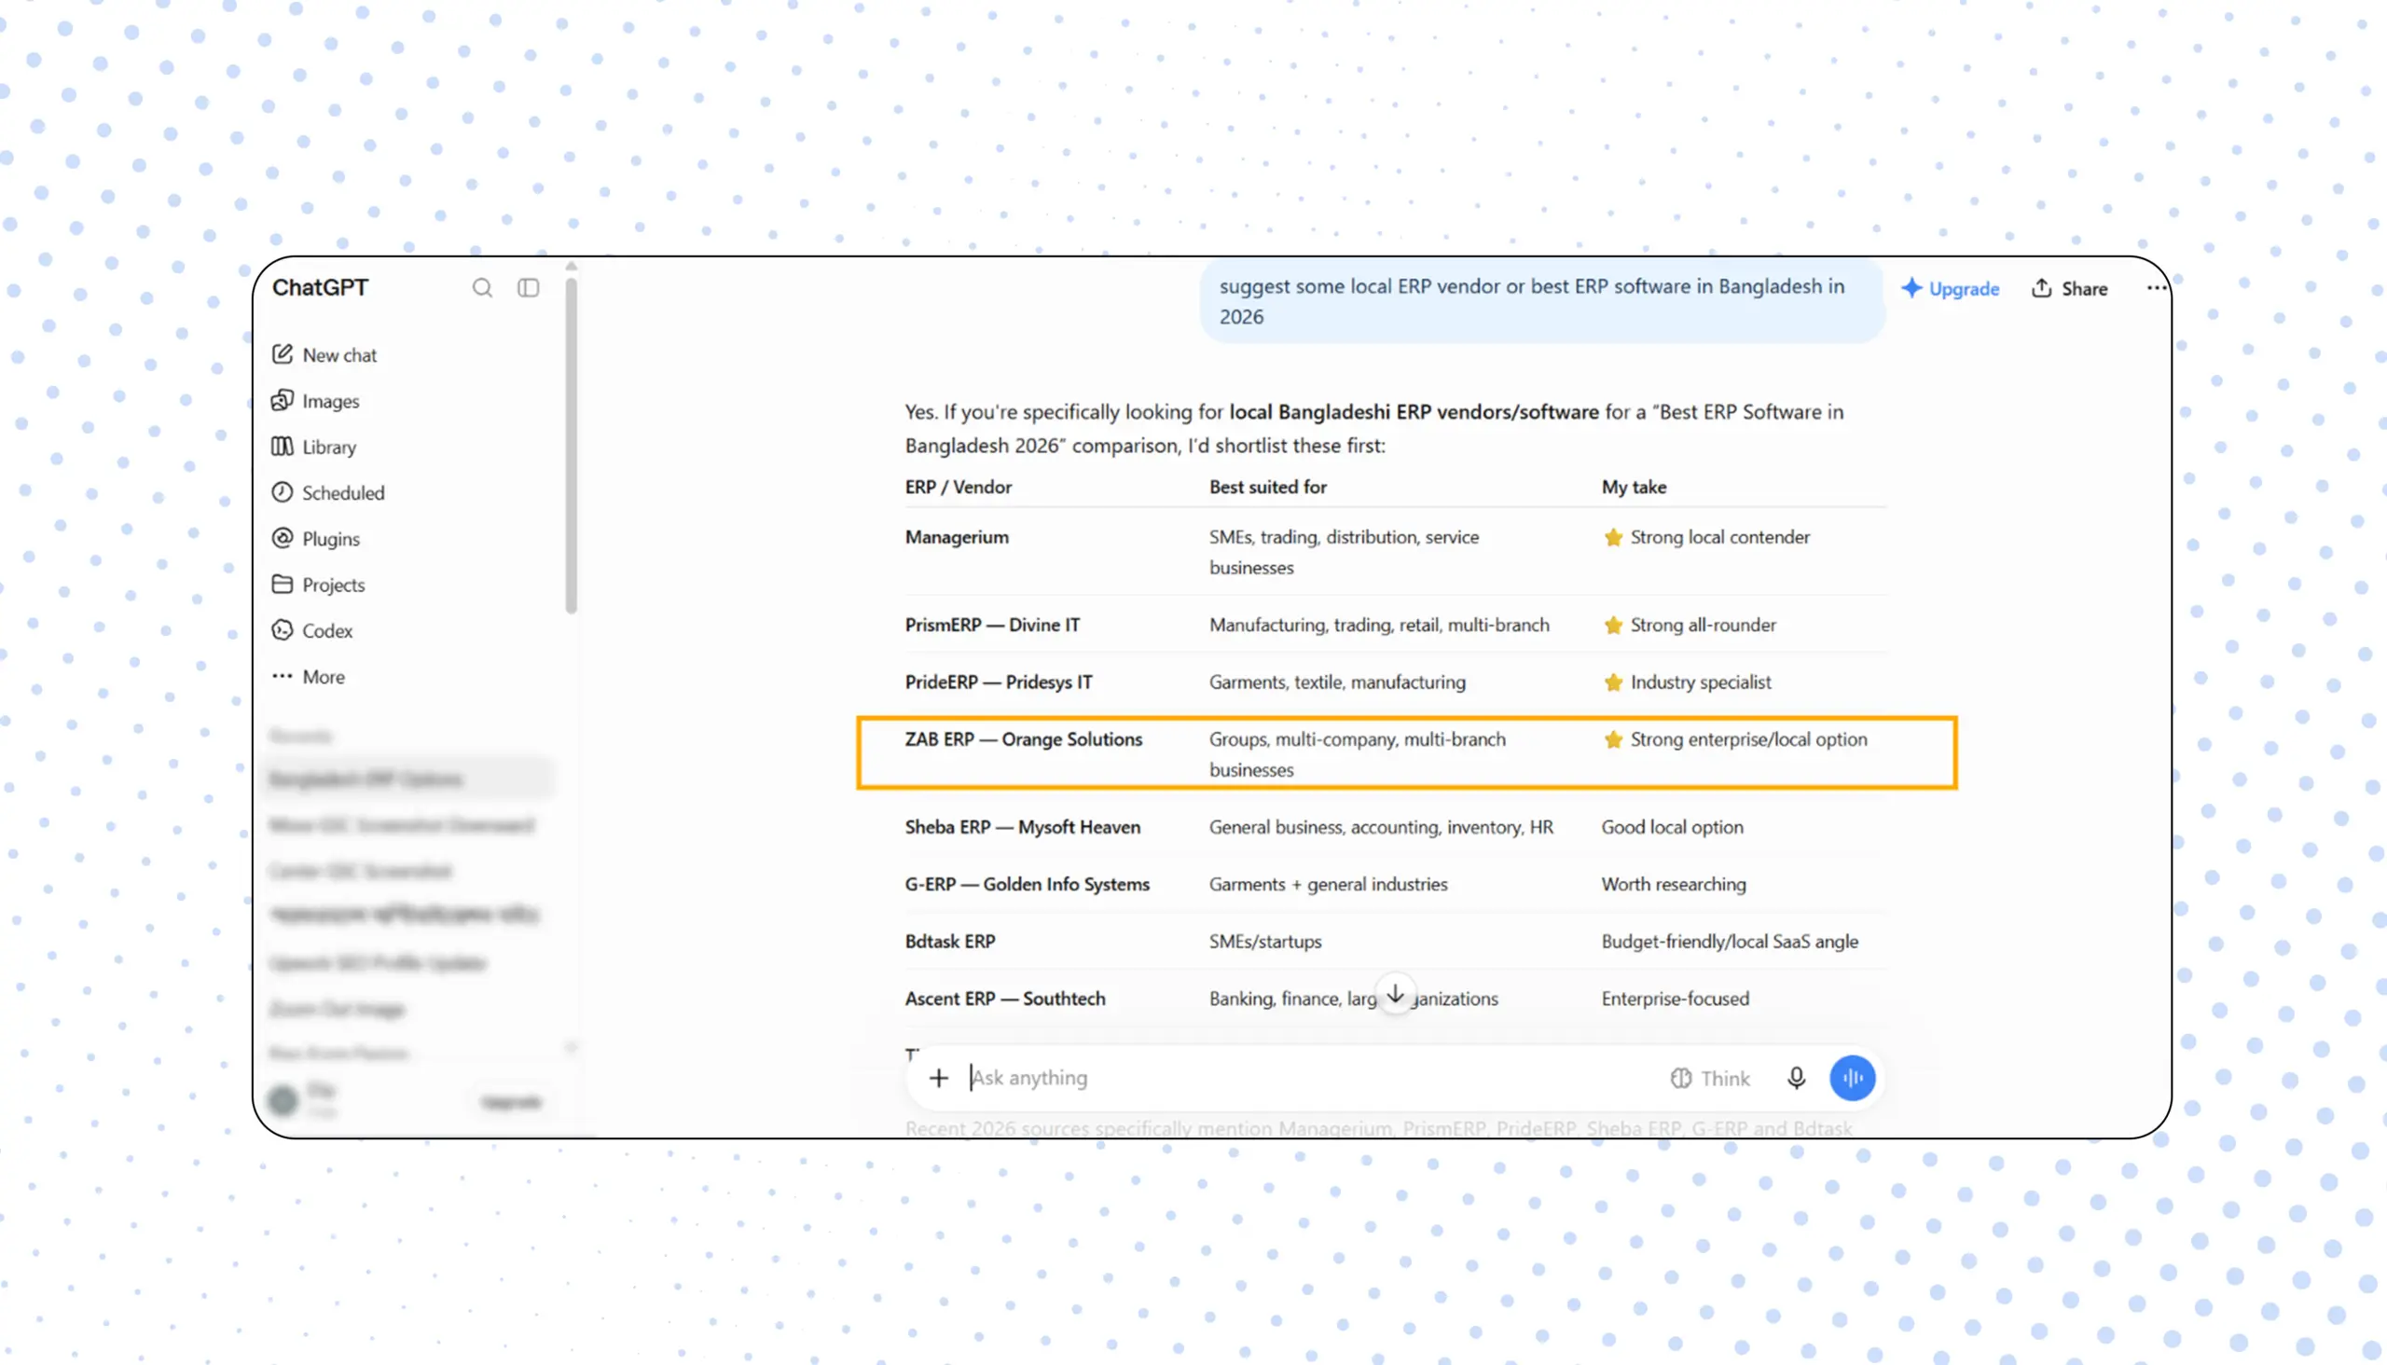Image resolution: width=2387 pixels, height=1365 pixels.
Task: Click the sidebar scrollbar thumb
Action: coord(571,446)
